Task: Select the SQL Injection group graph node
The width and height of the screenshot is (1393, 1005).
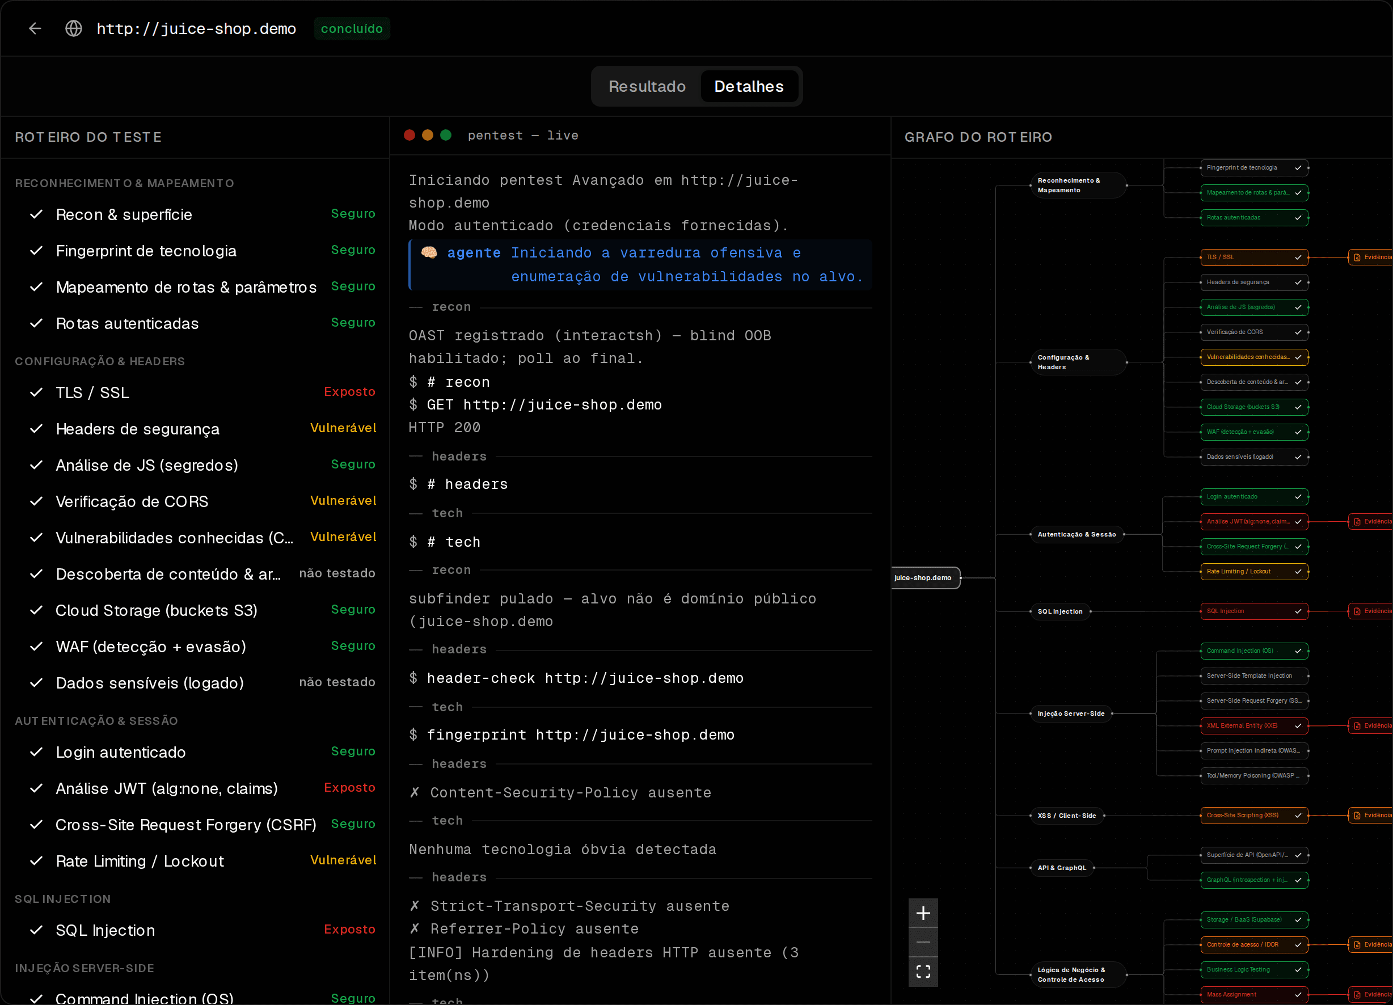Action: [x=1060, y=611]
